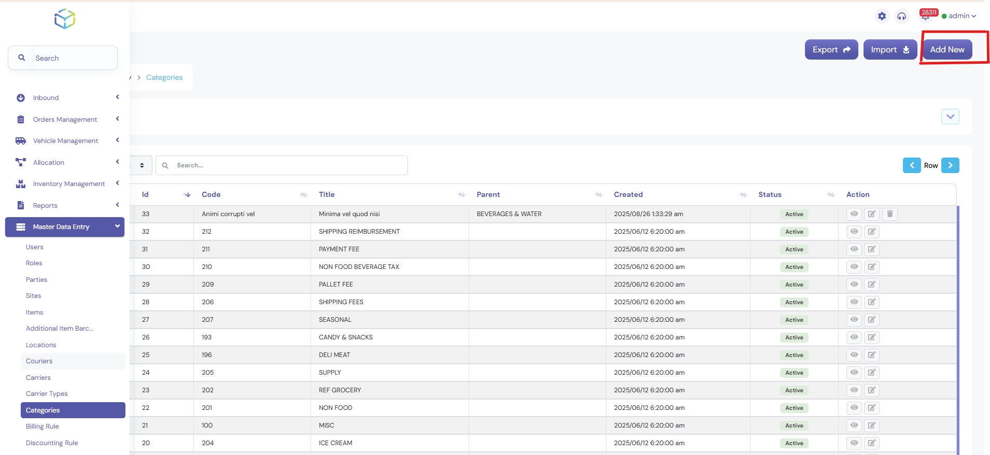The width and height of the screenshot is (990, 455).
Task: Click the settings gear icon in header
Action: click(x=882, y=16)
